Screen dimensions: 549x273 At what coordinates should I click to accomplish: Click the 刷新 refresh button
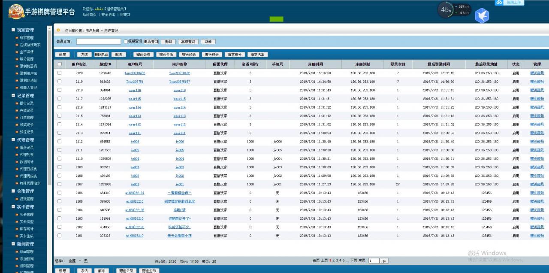(x=208, y=42)
